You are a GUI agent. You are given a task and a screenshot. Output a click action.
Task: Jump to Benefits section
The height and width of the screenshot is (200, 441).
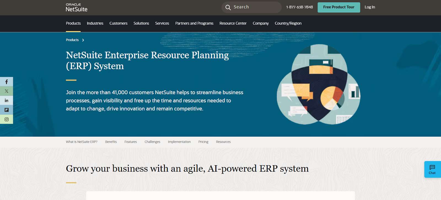[x=111, y=142]
